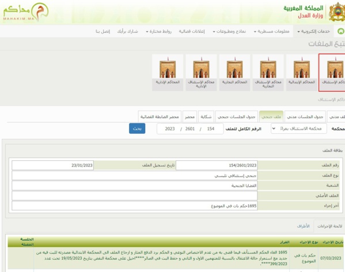Click الرقم الكامل للملف label
The image size is (345, 272).
[244, 129]
